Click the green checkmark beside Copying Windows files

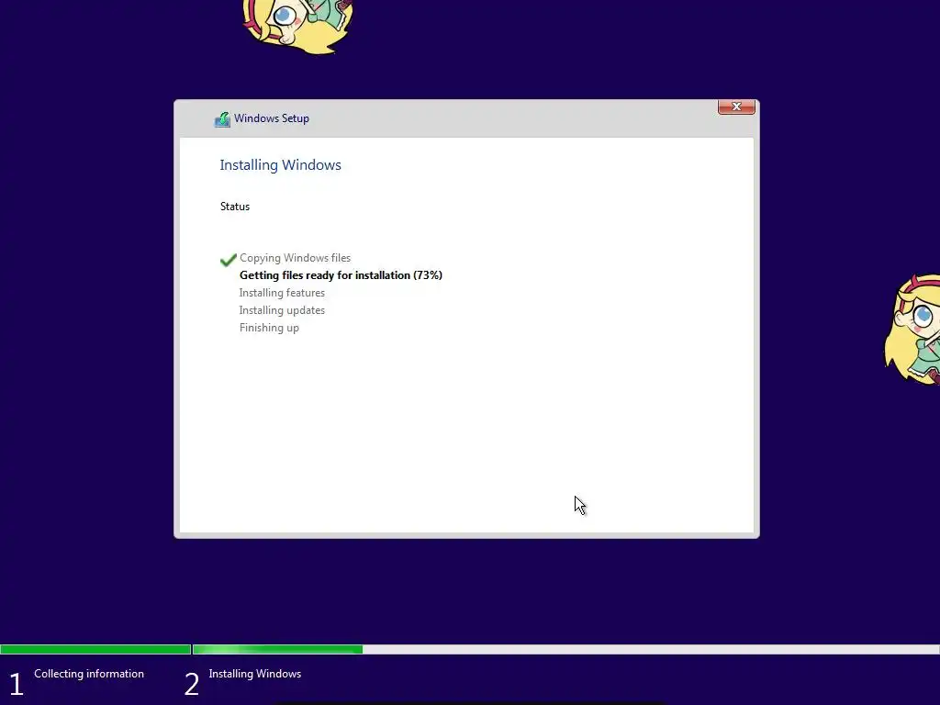point(228,260)
